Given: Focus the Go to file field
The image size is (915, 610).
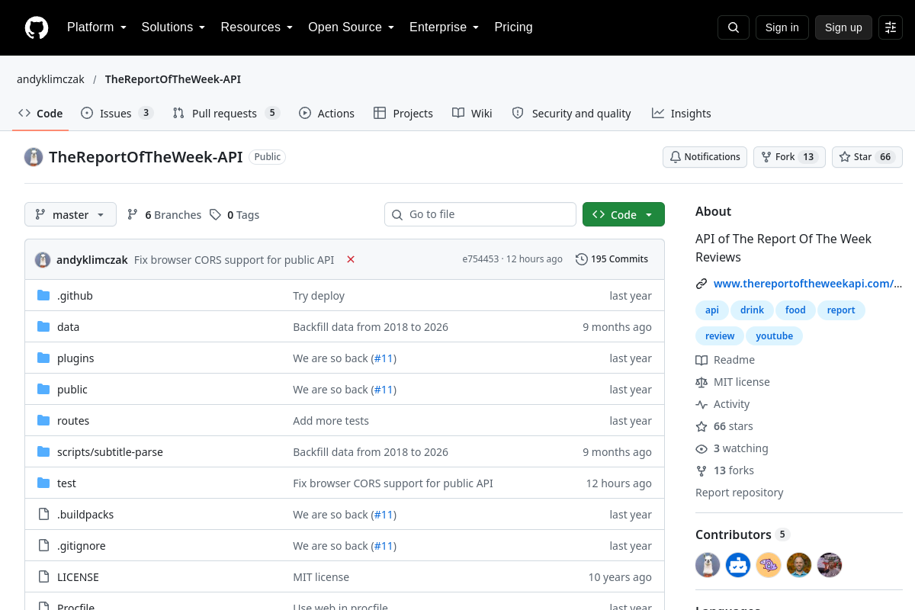Looking at the screenshot, I should 480,214.
